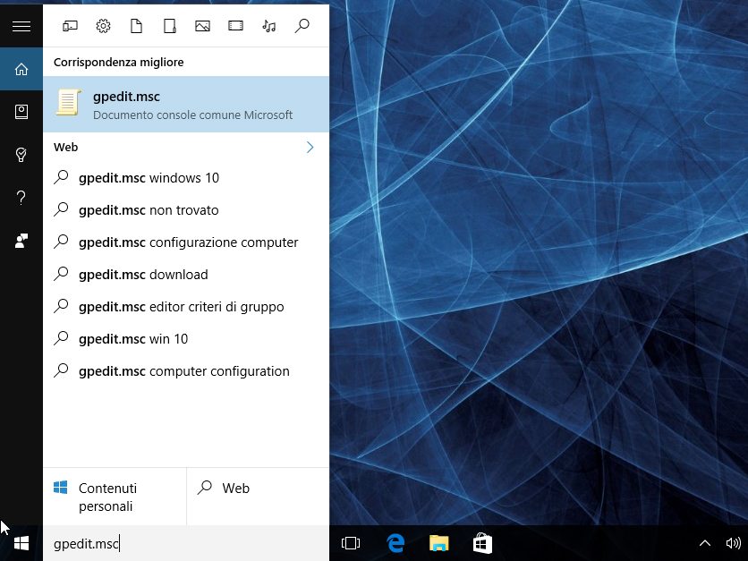
Task: Click the Feedback icon in sidebar
Action: (x=21, y=241)
